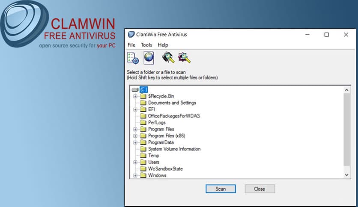Expand the EFI tree node
The height and width of the screenshot is (207, 358).
click(x=135, y=109)
